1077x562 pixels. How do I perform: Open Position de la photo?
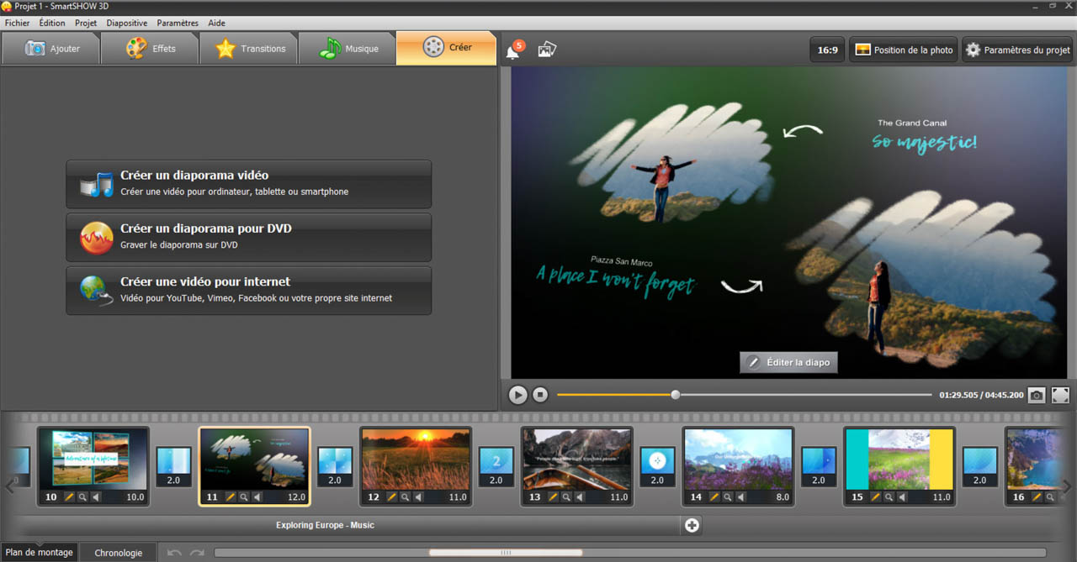coord(904,50)
